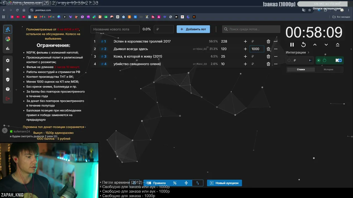Add amount to "Эспен в королевстве троллей 2017" with plus
Screen dimensions: 353x198
click(245, 42)
